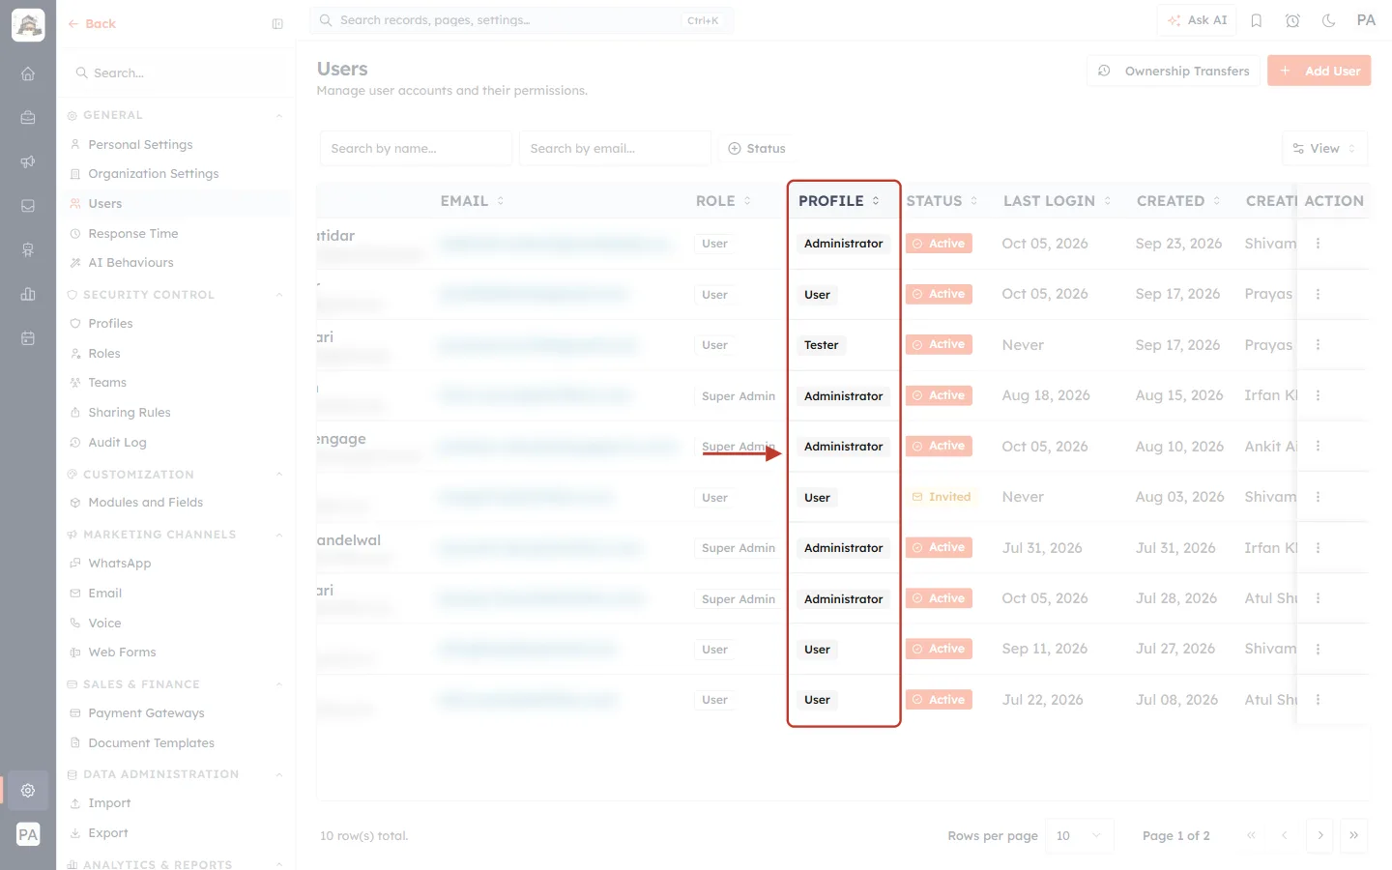Click the Ask AI button

pyautogui.click(x=1197, y=20)
